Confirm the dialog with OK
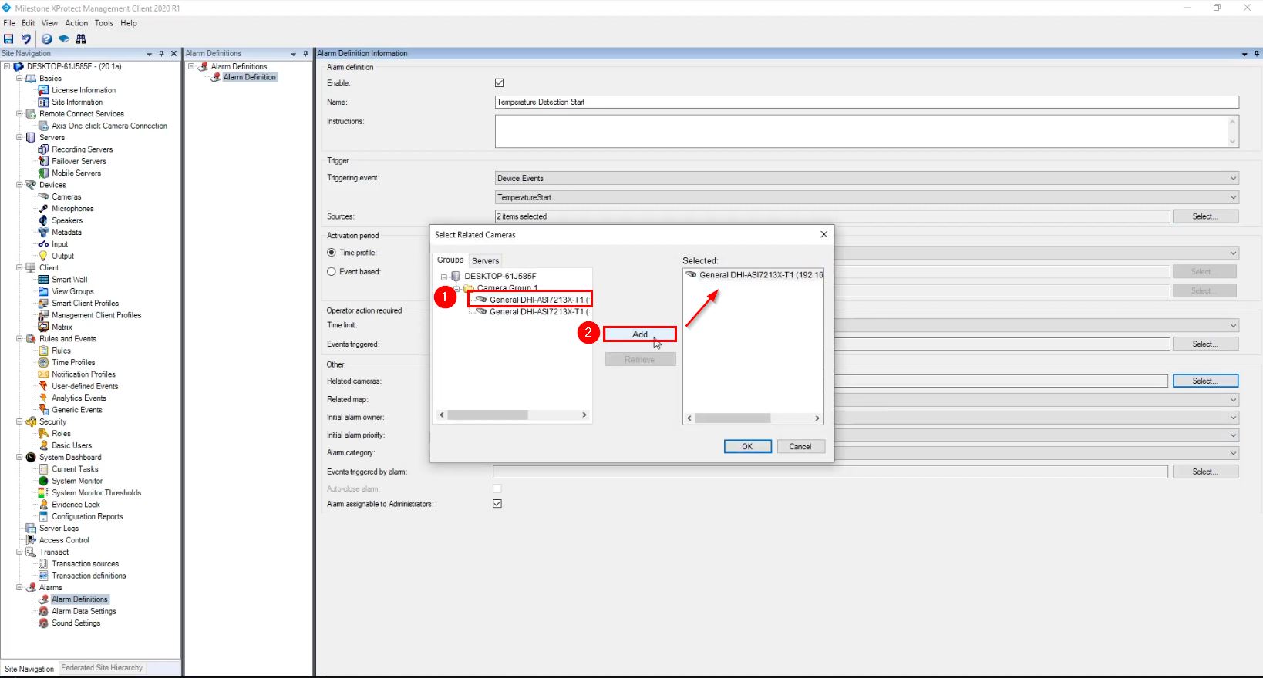This screenshot has height=678, width=1263. 747,446
